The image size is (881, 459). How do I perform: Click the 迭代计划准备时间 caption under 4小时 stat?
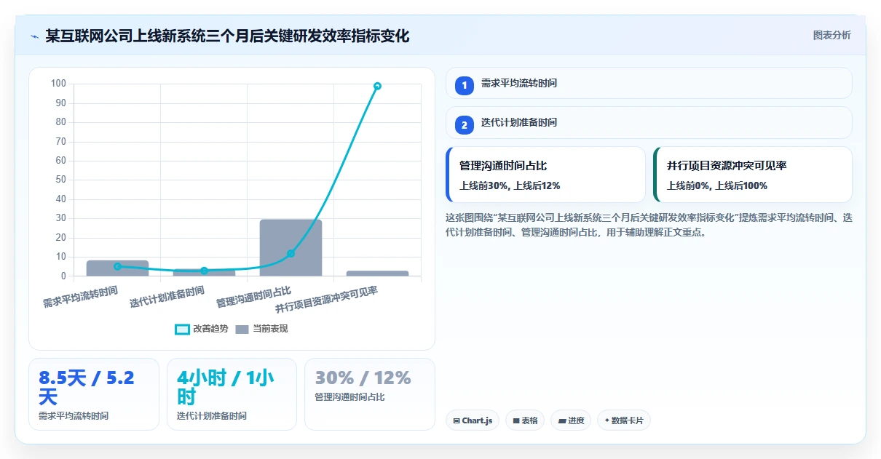coord(212,416)
